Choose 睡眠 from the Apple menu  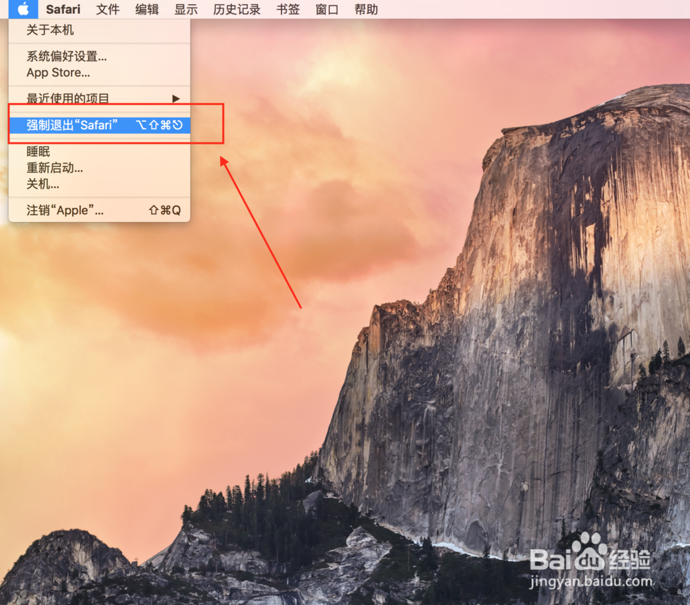point(99,151)
